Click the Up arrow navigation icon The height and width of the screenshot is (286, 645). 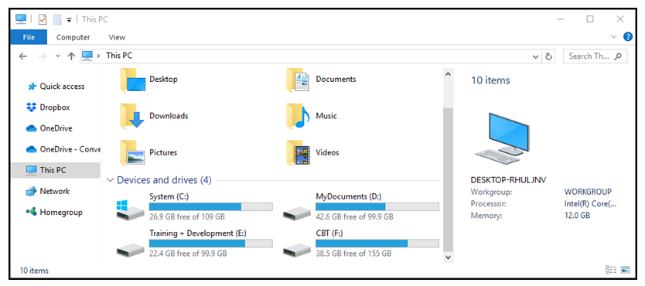point(71,56)
